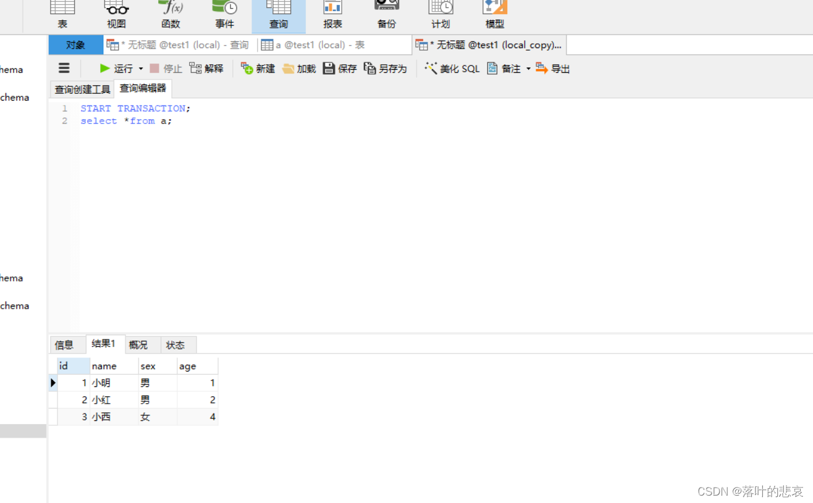Screen dimensions: 813x503
Task: Click 保存 (Save) disk button
Action: pyautogui.click(x=340, y=69)
